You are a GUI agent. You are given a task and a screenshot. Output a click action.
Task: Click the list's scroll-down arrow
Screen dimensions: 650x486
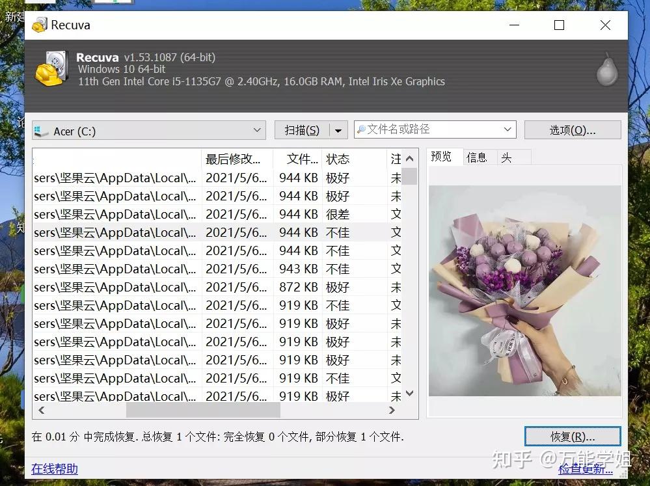tap(409, 393)
